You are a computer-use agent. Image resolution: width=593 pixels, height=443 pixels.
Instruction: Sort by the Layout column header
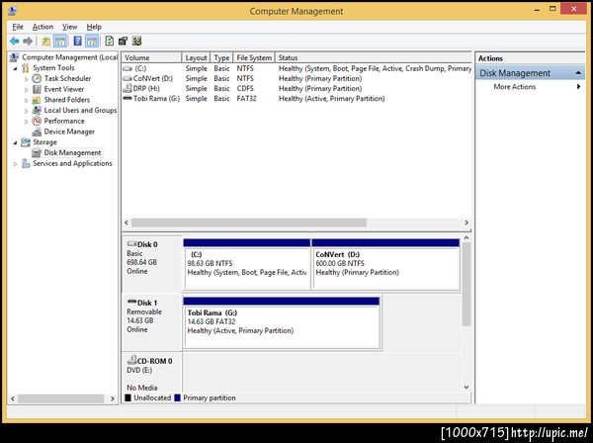[x=196, y=58]
